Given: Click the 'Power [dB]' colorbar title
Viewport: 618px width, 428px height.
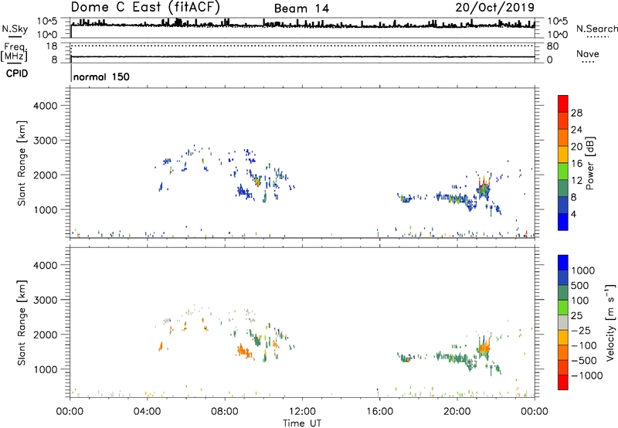Looking at the screenshot, I should tap(589, 163).
